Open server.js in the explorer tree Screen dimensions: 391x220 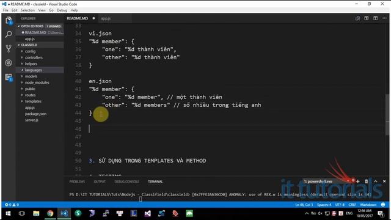point(32,120)
